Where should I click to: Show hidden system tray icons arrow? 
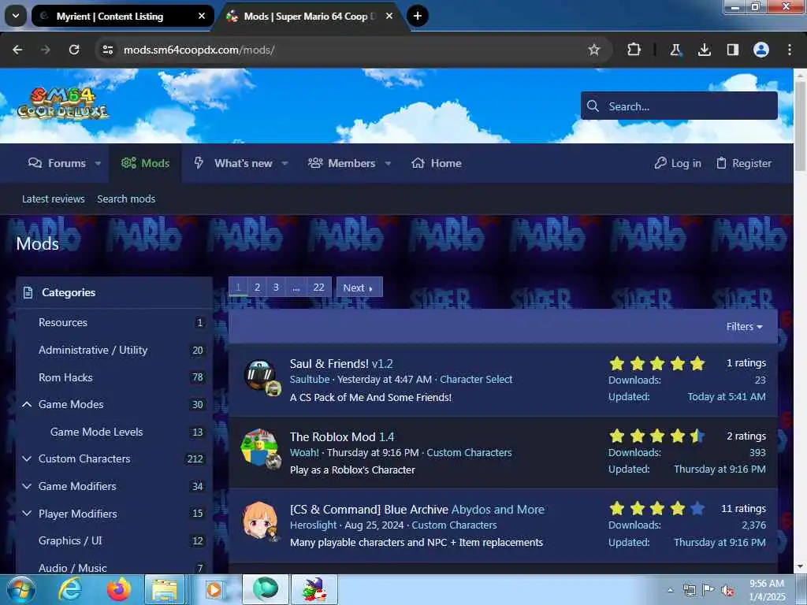670,591
